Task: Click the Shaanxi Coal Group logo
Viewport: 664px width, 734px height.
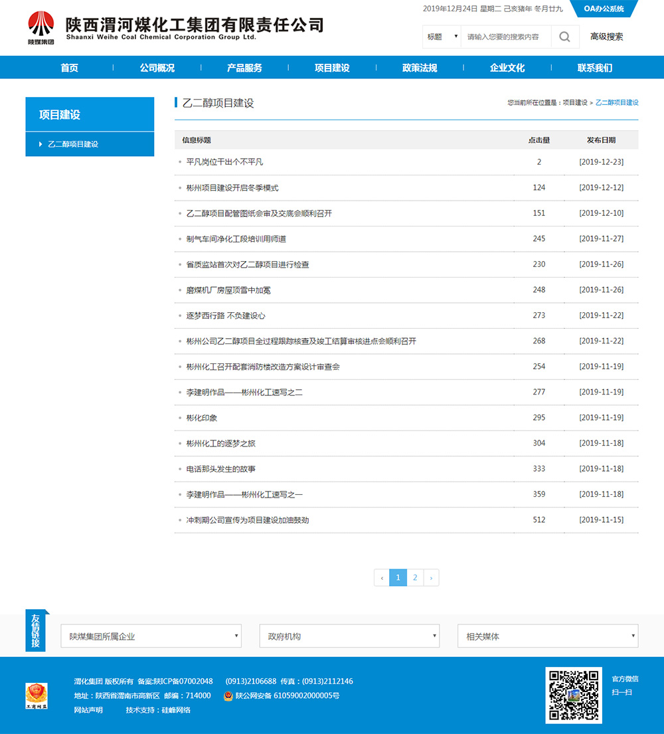Action: 41,28
